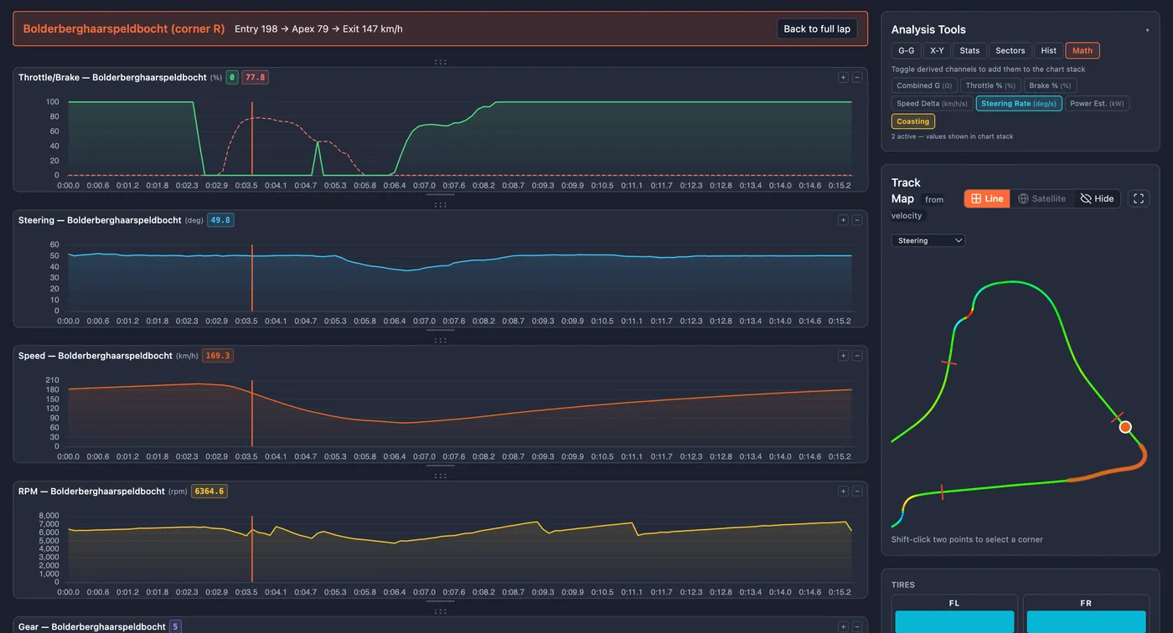Click the 'velocity' tag under Track Map

tap(907, 215)
